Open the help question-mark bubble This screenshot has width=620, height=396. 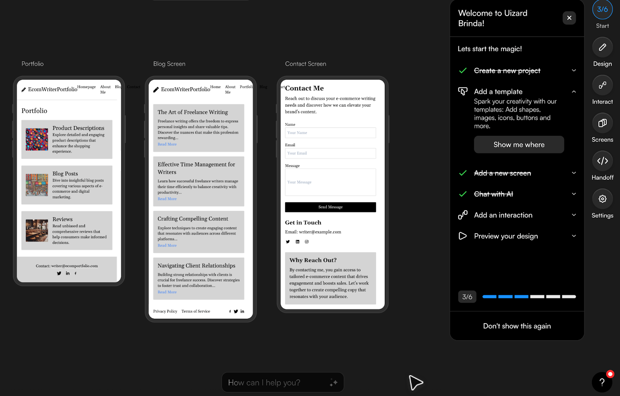pos(601,382)
